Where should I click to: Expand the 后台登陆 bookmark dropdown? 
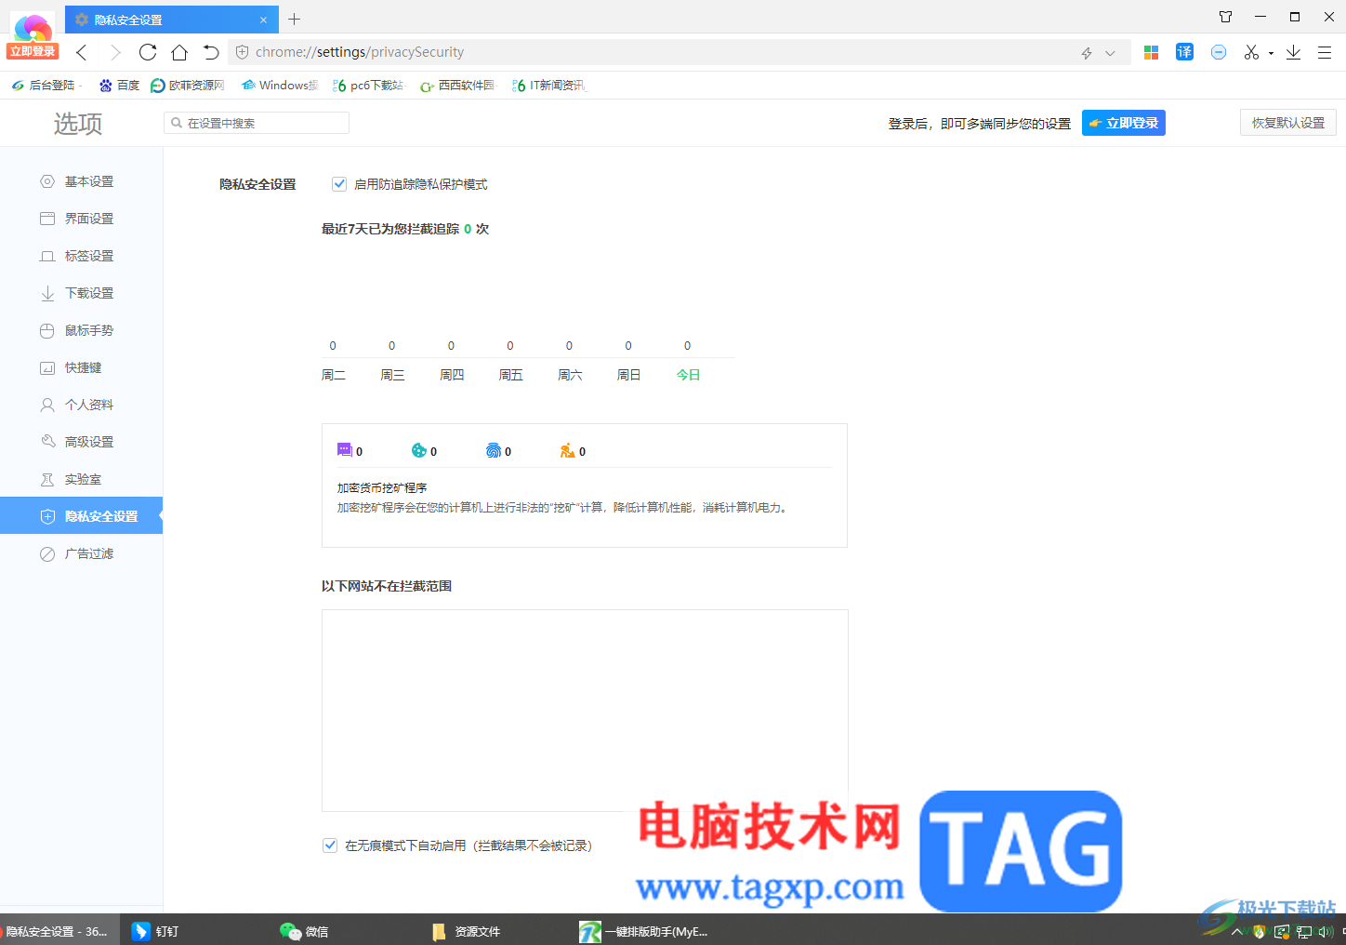click(x=78, y=85)
